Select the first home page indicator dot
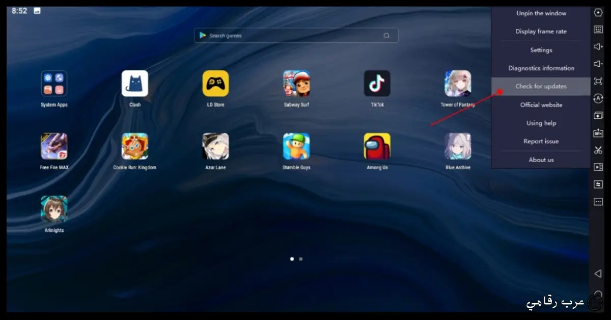611x320 pixels. tap(292, 259)
